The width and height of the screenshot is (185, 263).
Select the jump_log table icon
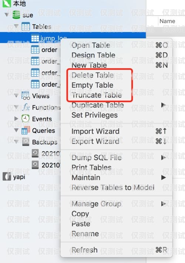pyautogui.click(x=35, y=38)
